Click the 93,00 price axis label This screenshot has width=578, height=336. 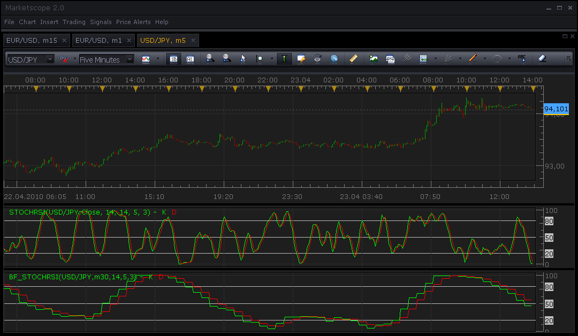(555, 166)
